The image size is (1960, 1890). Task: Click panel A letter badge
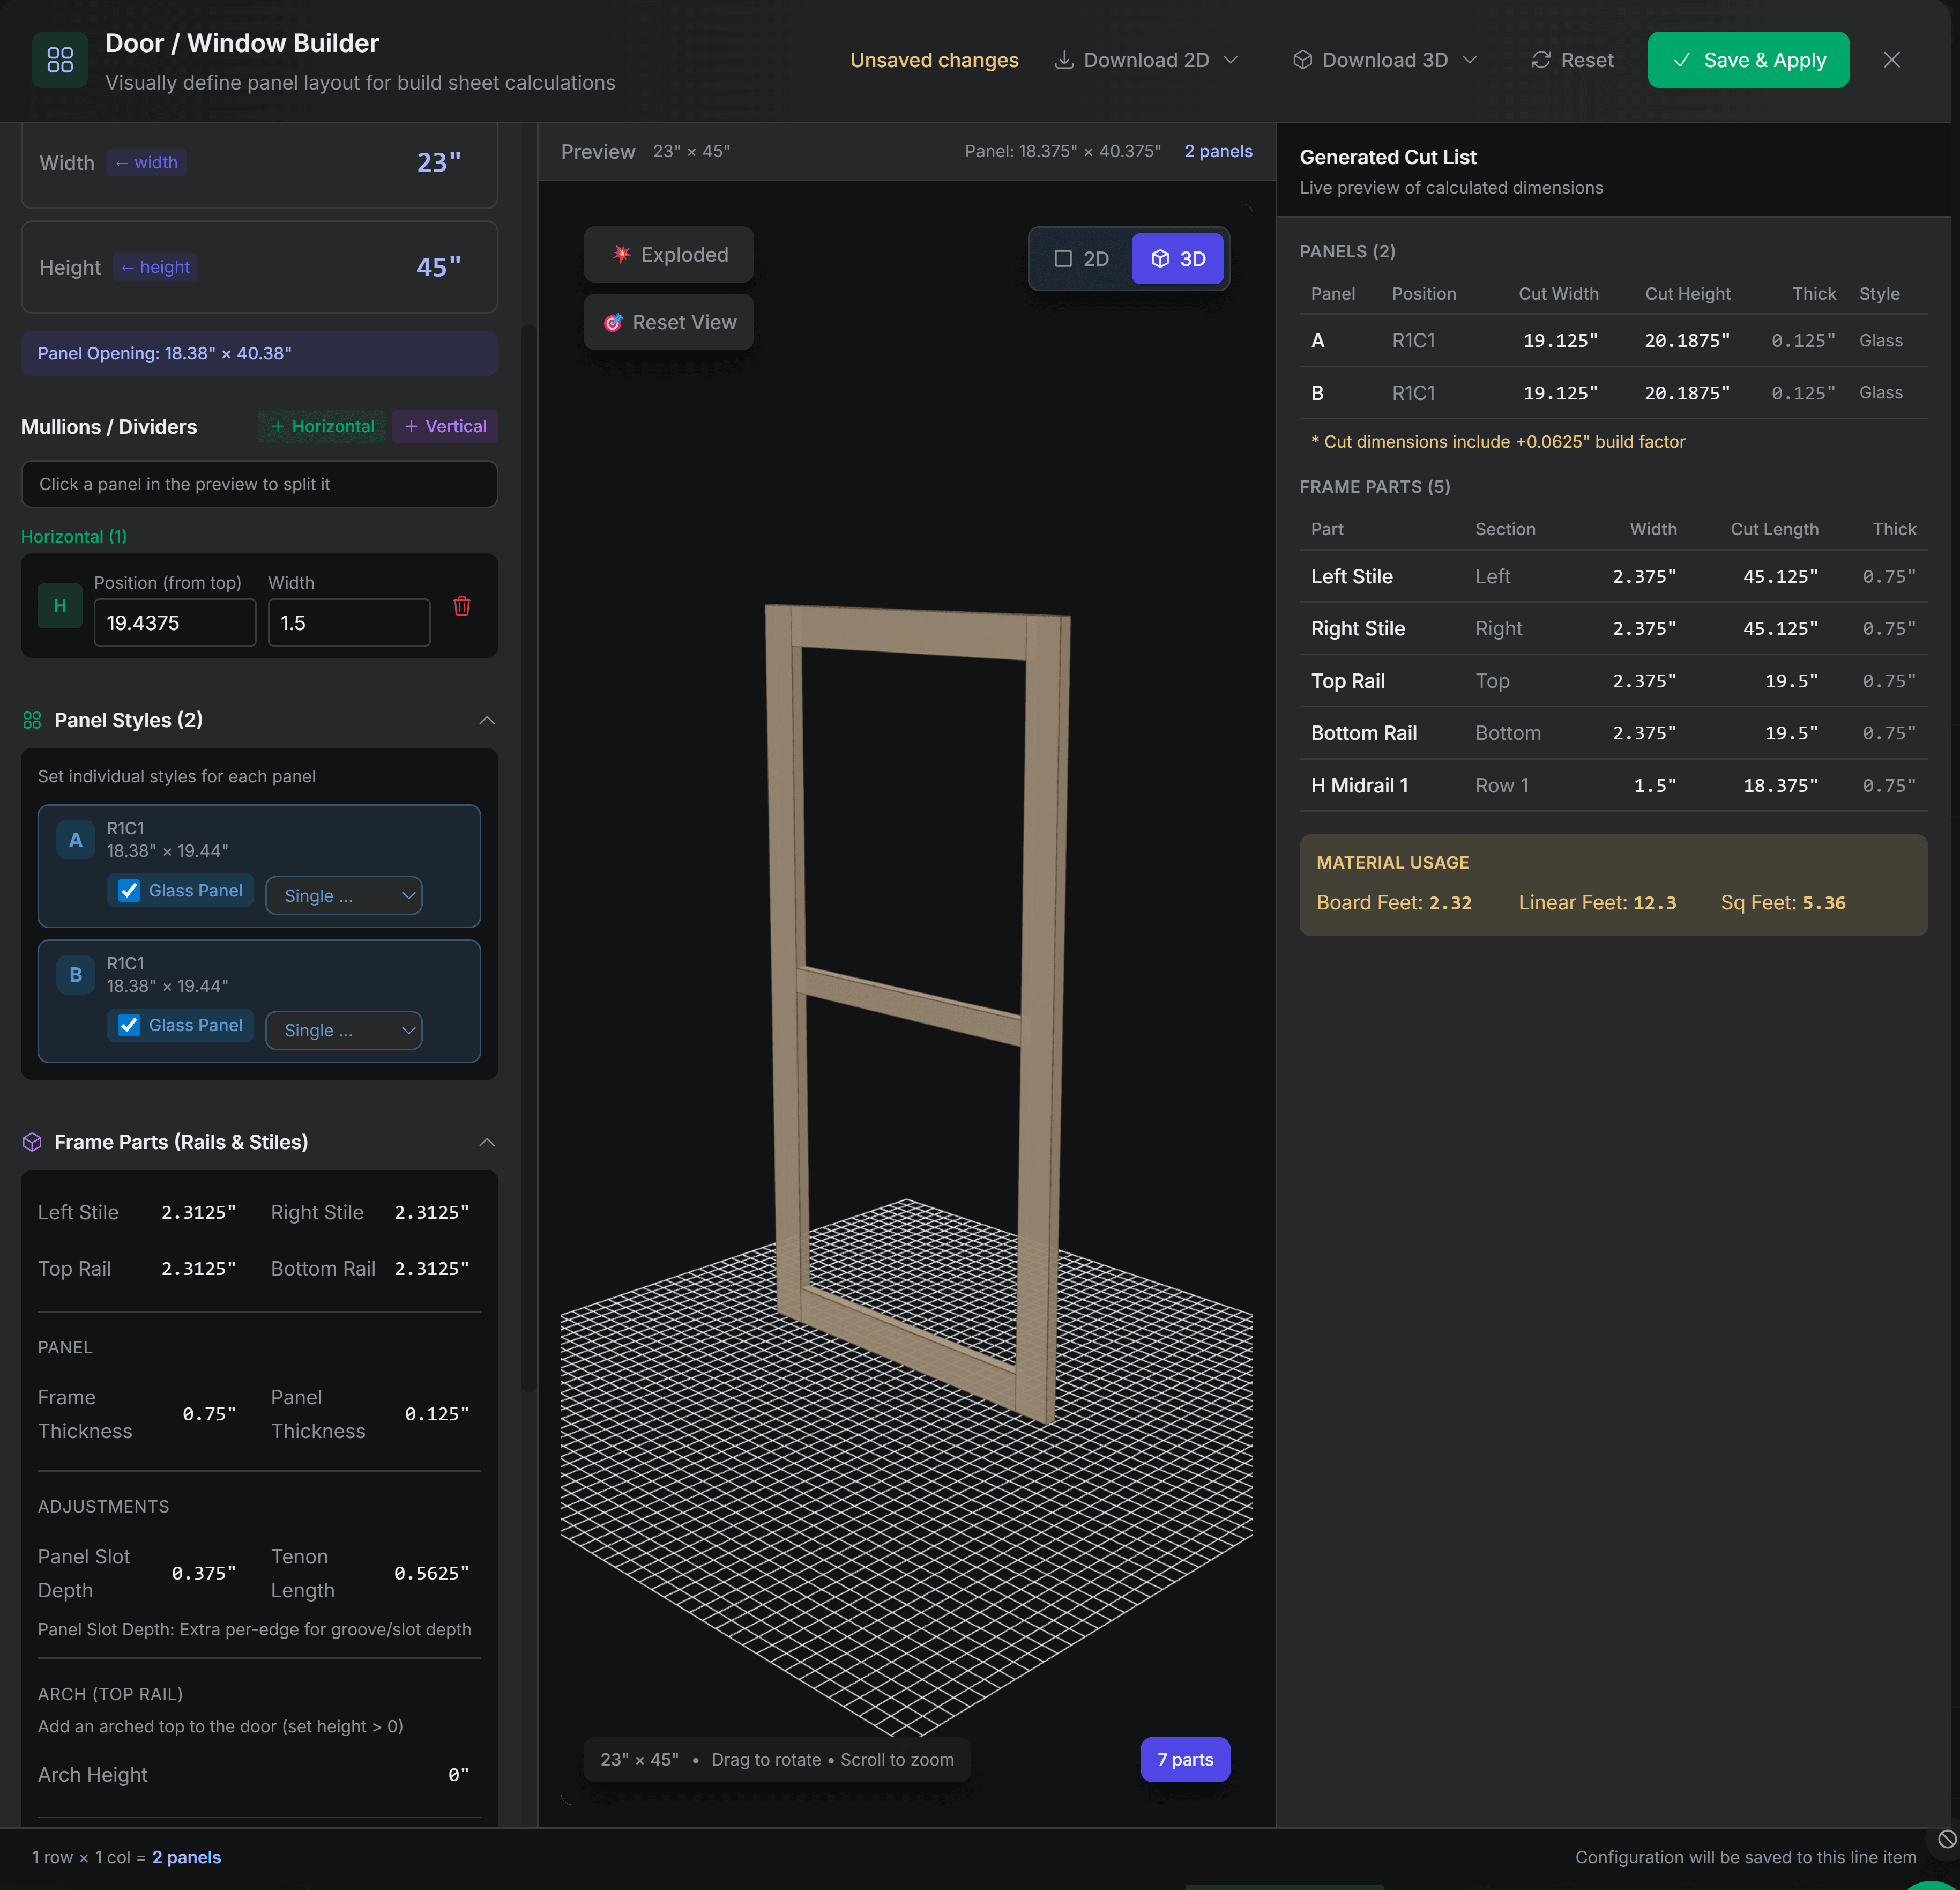tap(76, 840)
